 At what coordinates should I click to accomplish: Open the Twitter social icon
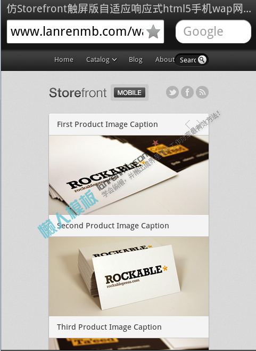[x=172, y=92]
